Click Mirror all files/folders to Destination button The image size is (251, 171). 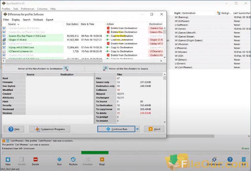[x=43, y=69]
